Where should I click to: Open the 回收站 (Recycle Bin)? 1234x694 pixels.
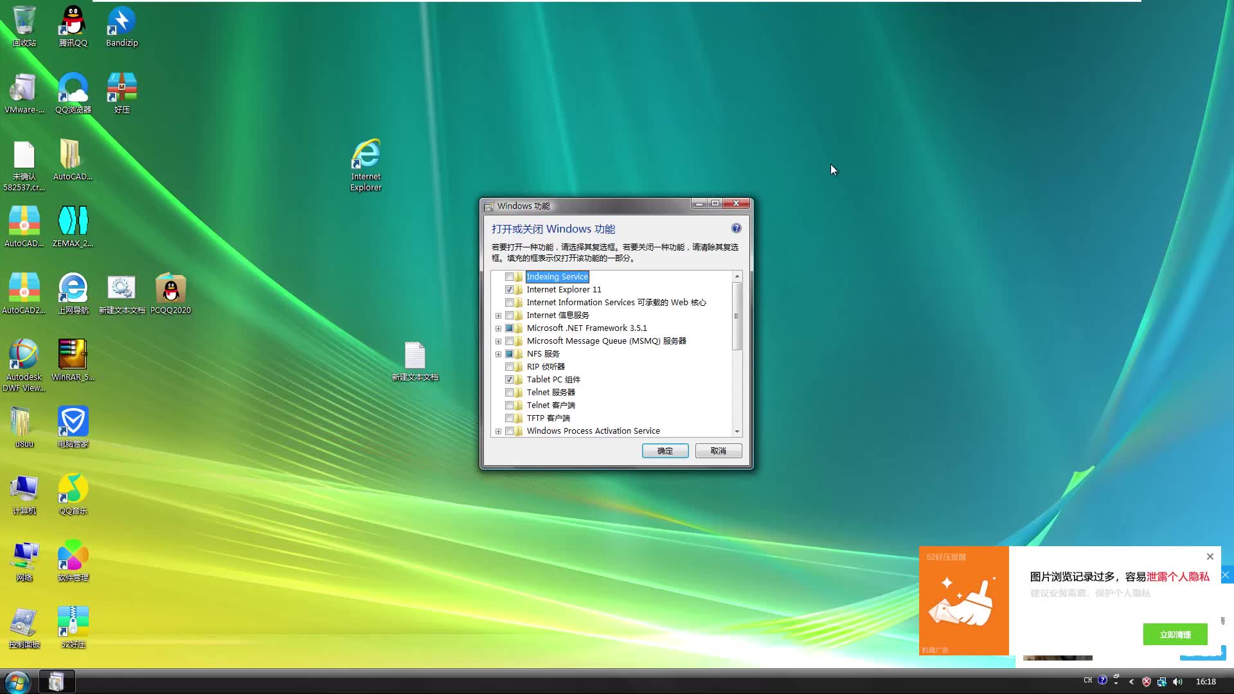tap(24, 19)
